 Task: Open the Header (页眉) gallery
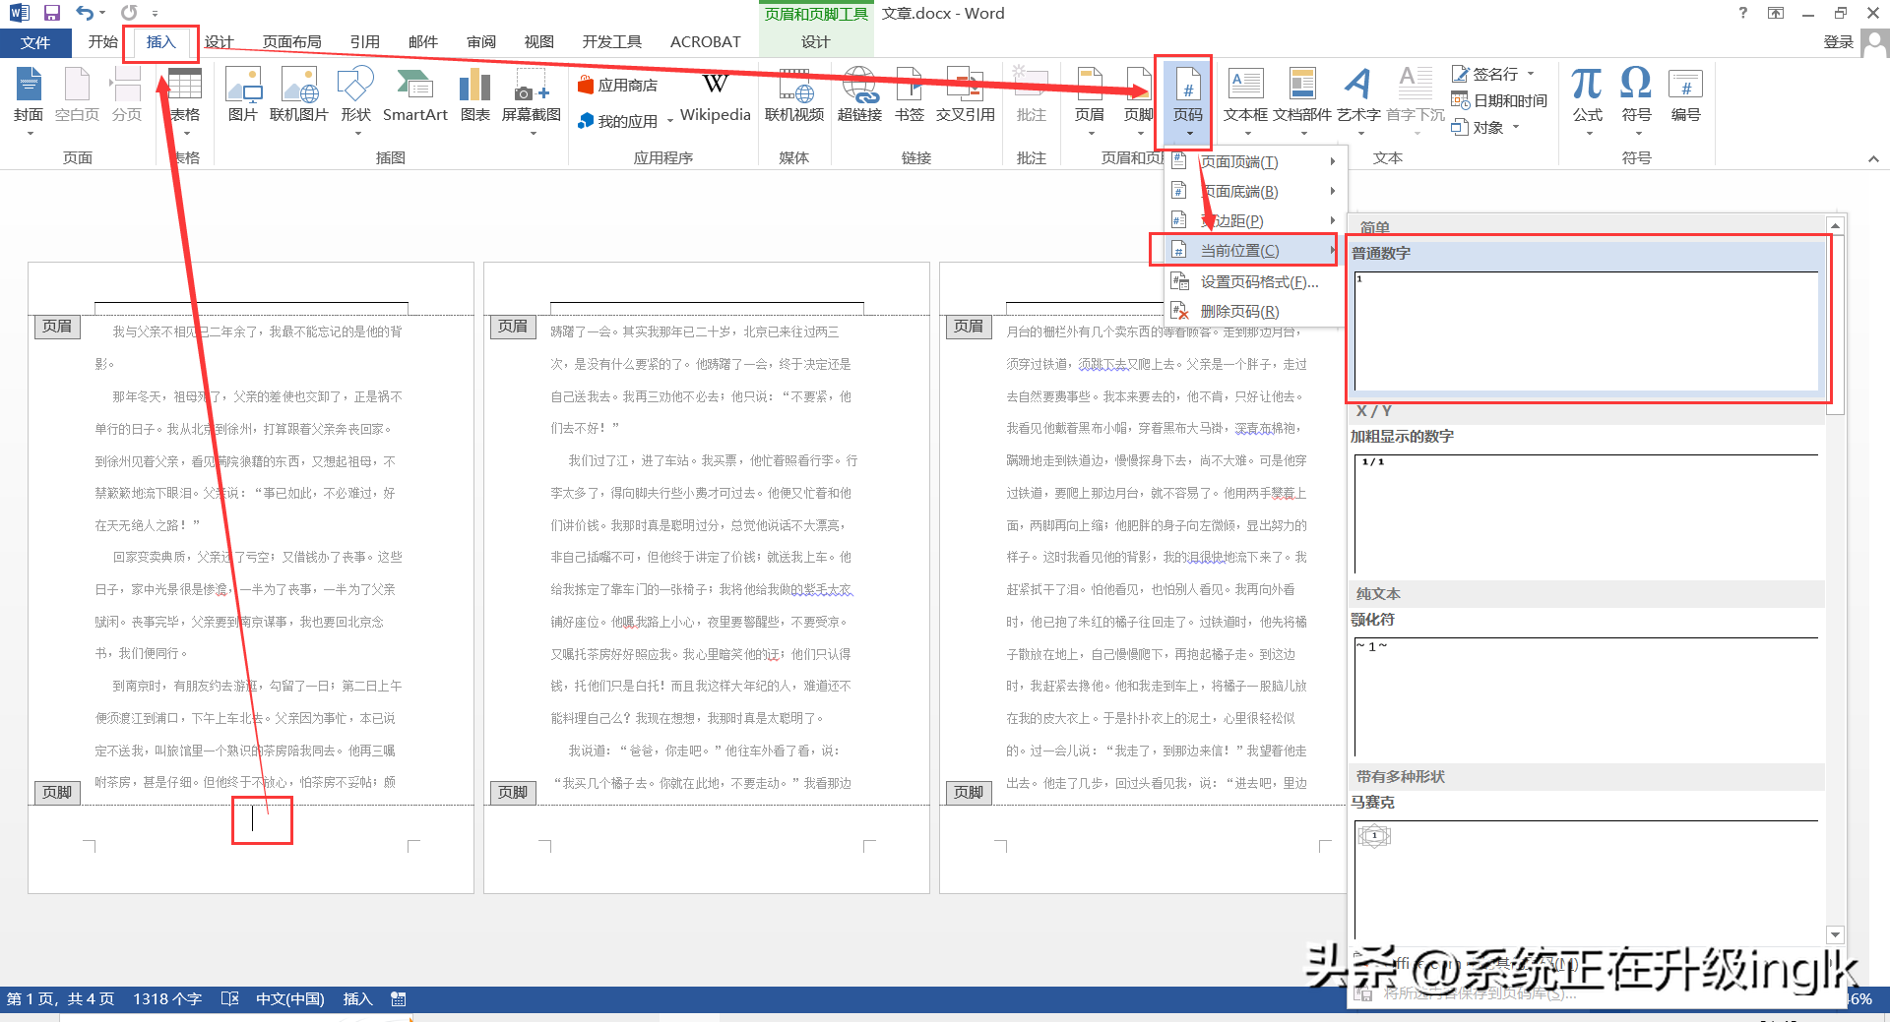1090,101
